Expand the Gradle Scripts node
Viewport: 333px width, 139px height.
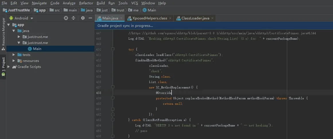9,67
